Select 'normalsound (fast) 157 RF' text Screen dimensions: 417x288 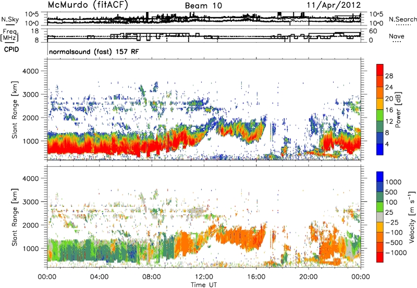[x=94, y=51]
